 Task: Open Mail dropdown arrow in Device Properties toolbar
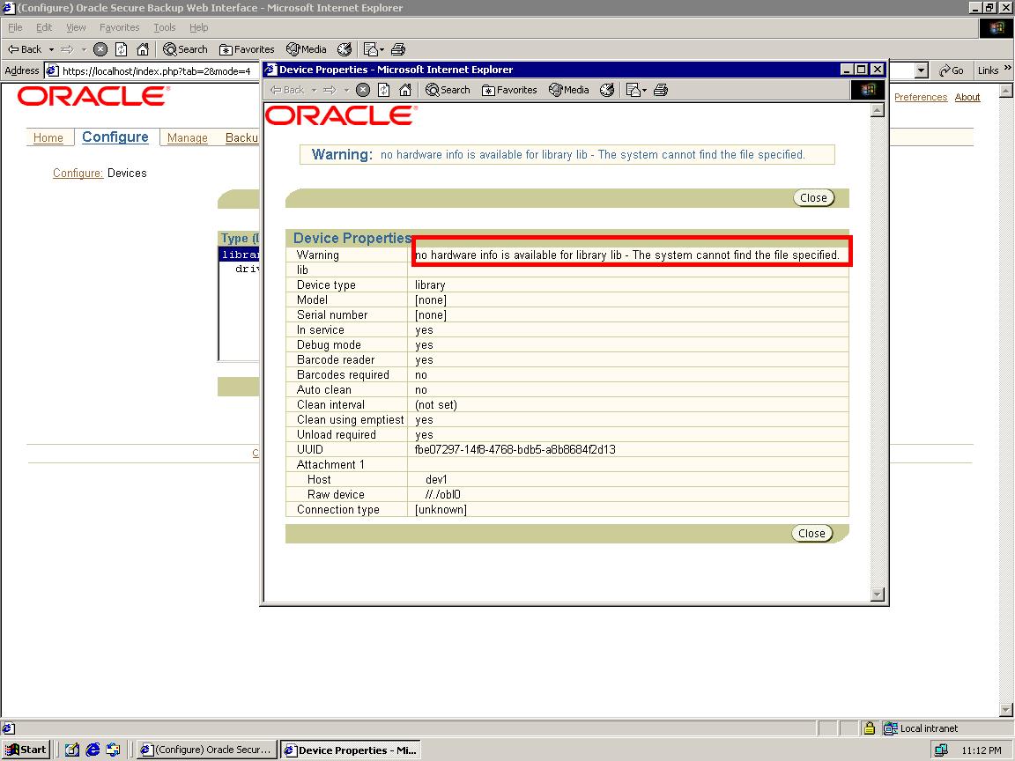click(644, 90)
